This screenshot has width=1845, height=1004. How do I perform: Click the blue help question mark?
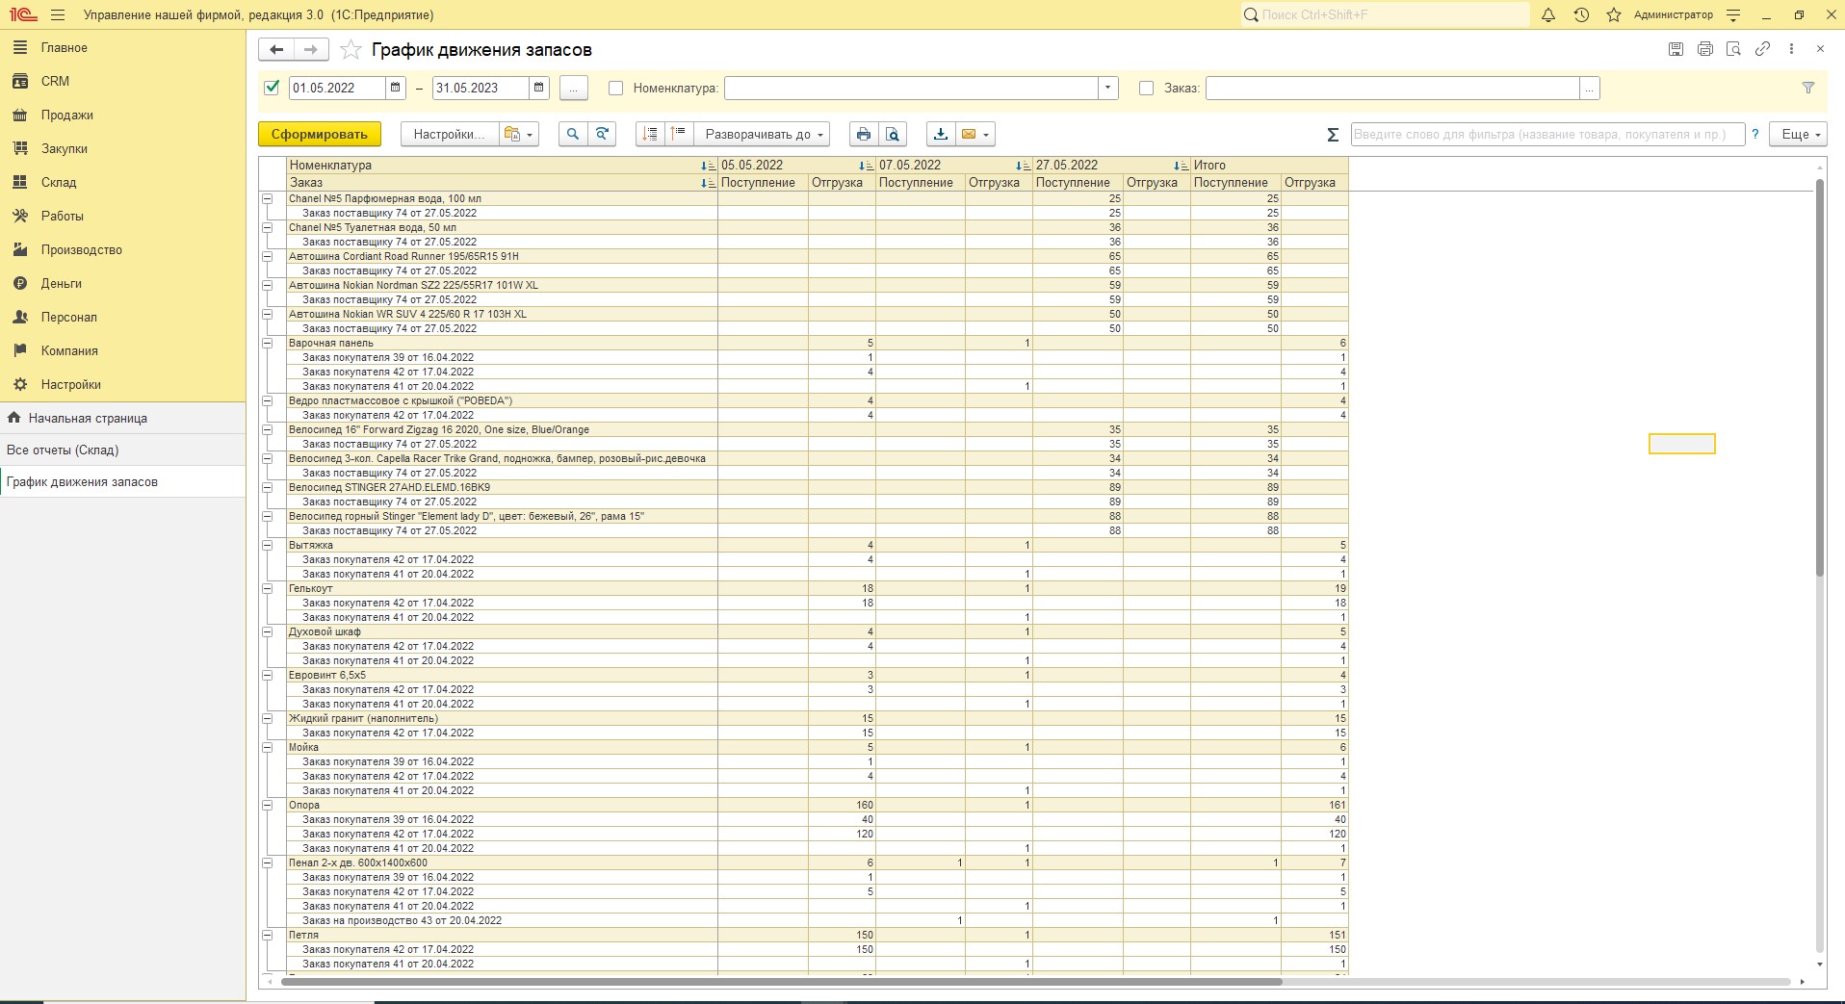(x=1755, y=135)
